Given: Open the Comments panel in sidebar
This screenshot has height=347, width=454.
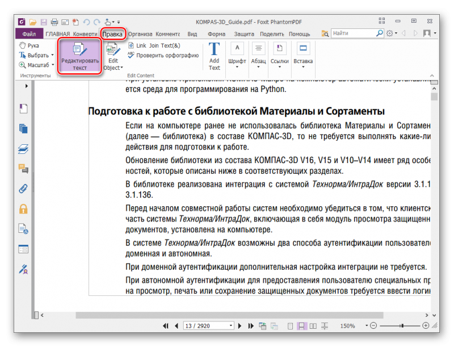Looking at the screenshot, I should click(x=23, y=169).
